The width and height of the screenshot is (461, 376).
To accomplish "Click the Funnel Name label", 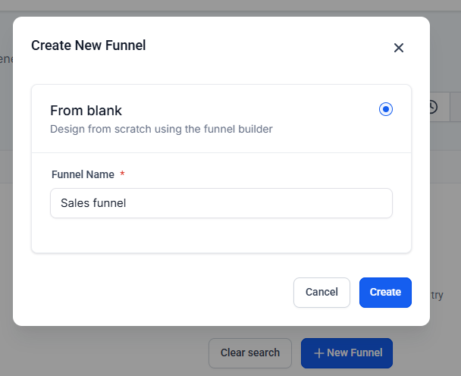I will [83, 174].
